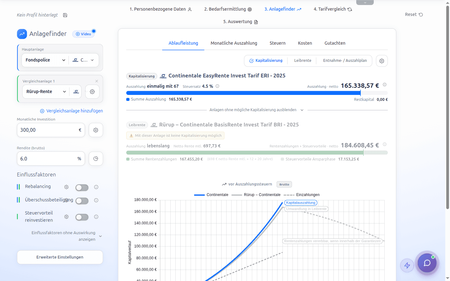Expand Einflussfaktoren ohne Auswirkung anzeigen
Image resolution: width=450 pixels, height=281 pixels.
tap(67, 236)
